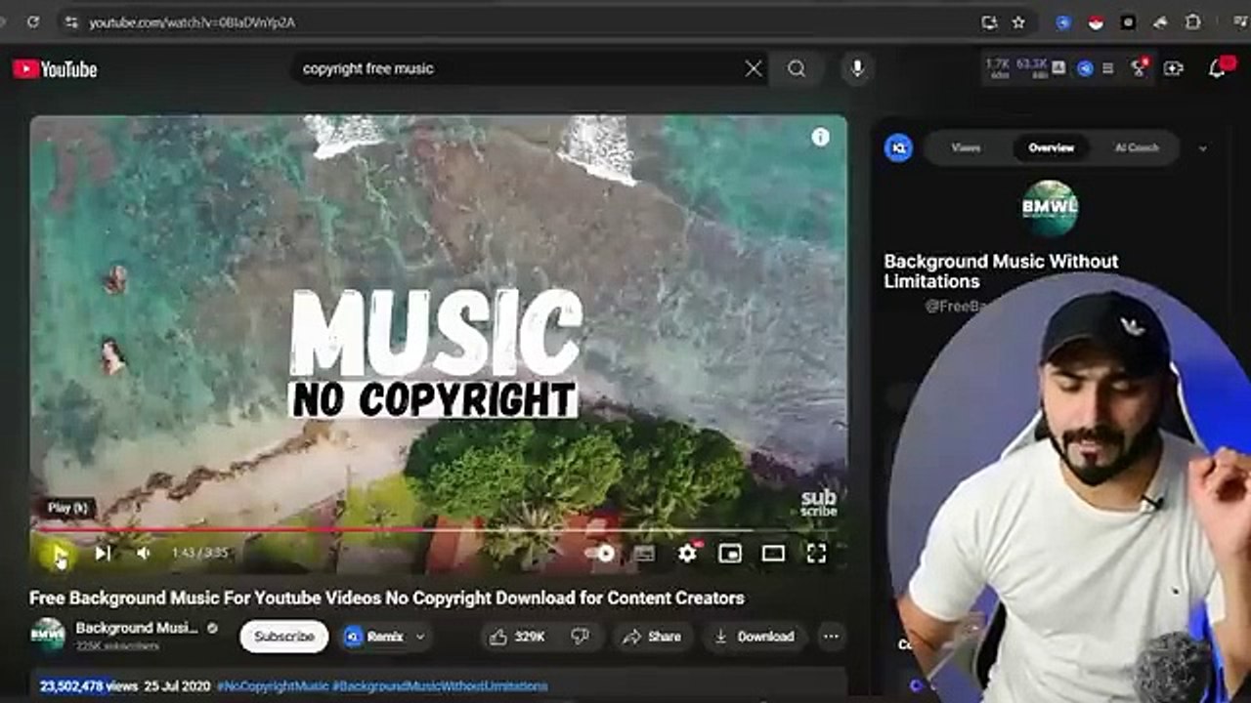
Task: Open the video settings gear
Action: coord(688,554)
